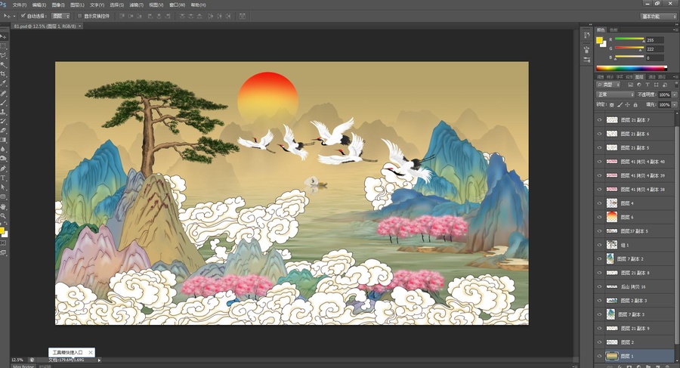Close the 工具箱快捷入口 popup
The width and height of the screenshot is (680, 368).
click(x=90, y=352)
